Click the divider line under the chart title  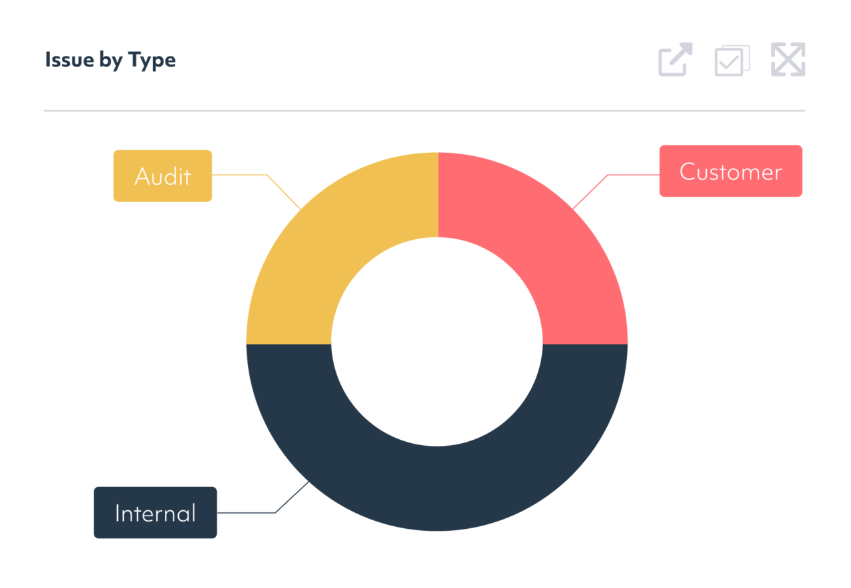[x=425, y=108]
